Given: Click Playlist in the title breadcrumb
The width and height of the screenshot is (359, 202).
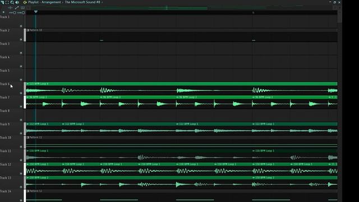Looking at the screenshot, I should [33, 2].
